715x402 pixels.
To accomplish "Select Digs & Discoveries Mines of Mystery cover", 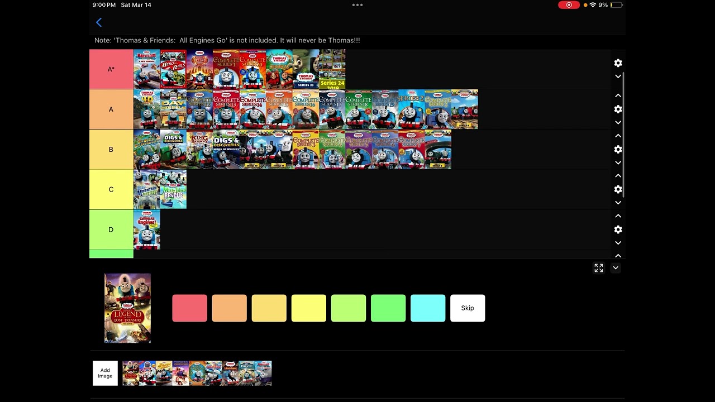I will (226, 150).
